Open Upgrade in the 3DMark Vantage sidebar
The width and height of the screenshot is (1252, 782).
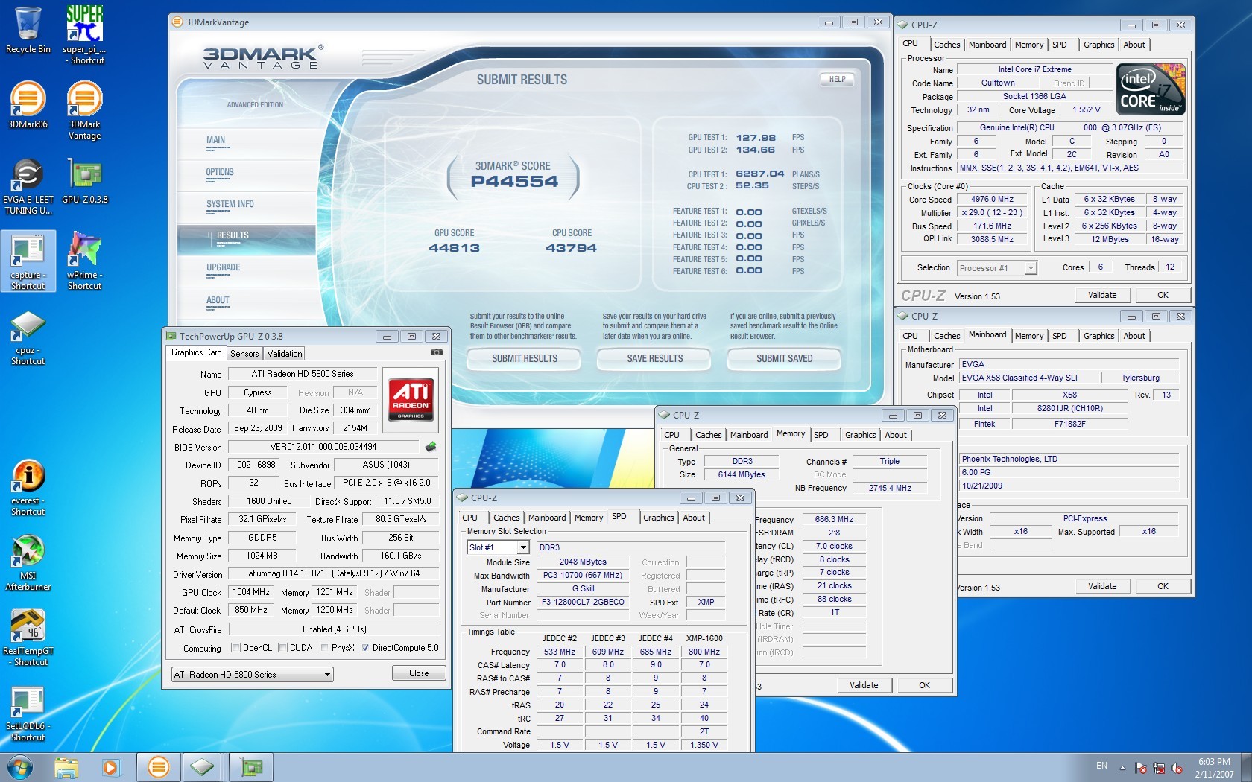pyautogui.click(x=224, y=267)
